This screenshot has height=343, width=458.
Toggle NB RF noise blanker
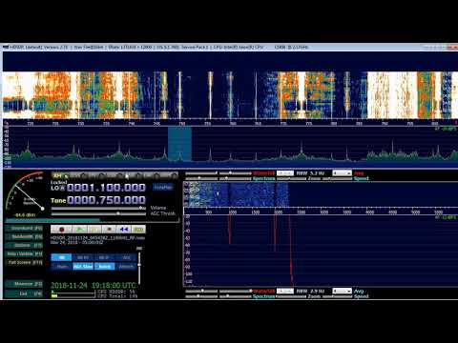tap(83, 257)
